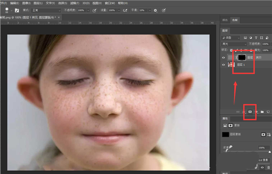Open the 图像(I) menu
Screen dimensions: 272x174
26,3
